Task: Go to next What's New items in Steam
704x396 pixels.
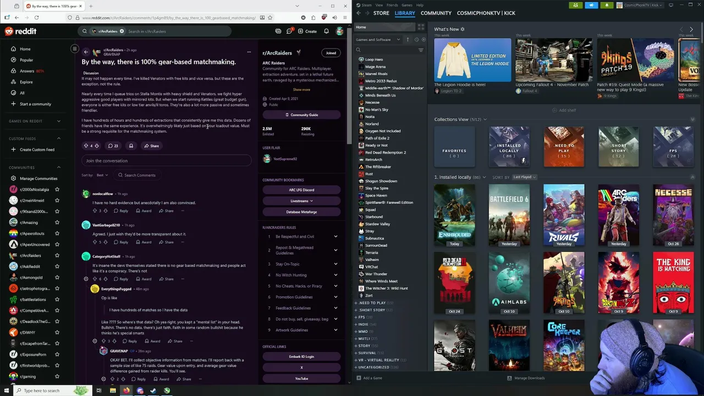Action: (x=691, y=29)
